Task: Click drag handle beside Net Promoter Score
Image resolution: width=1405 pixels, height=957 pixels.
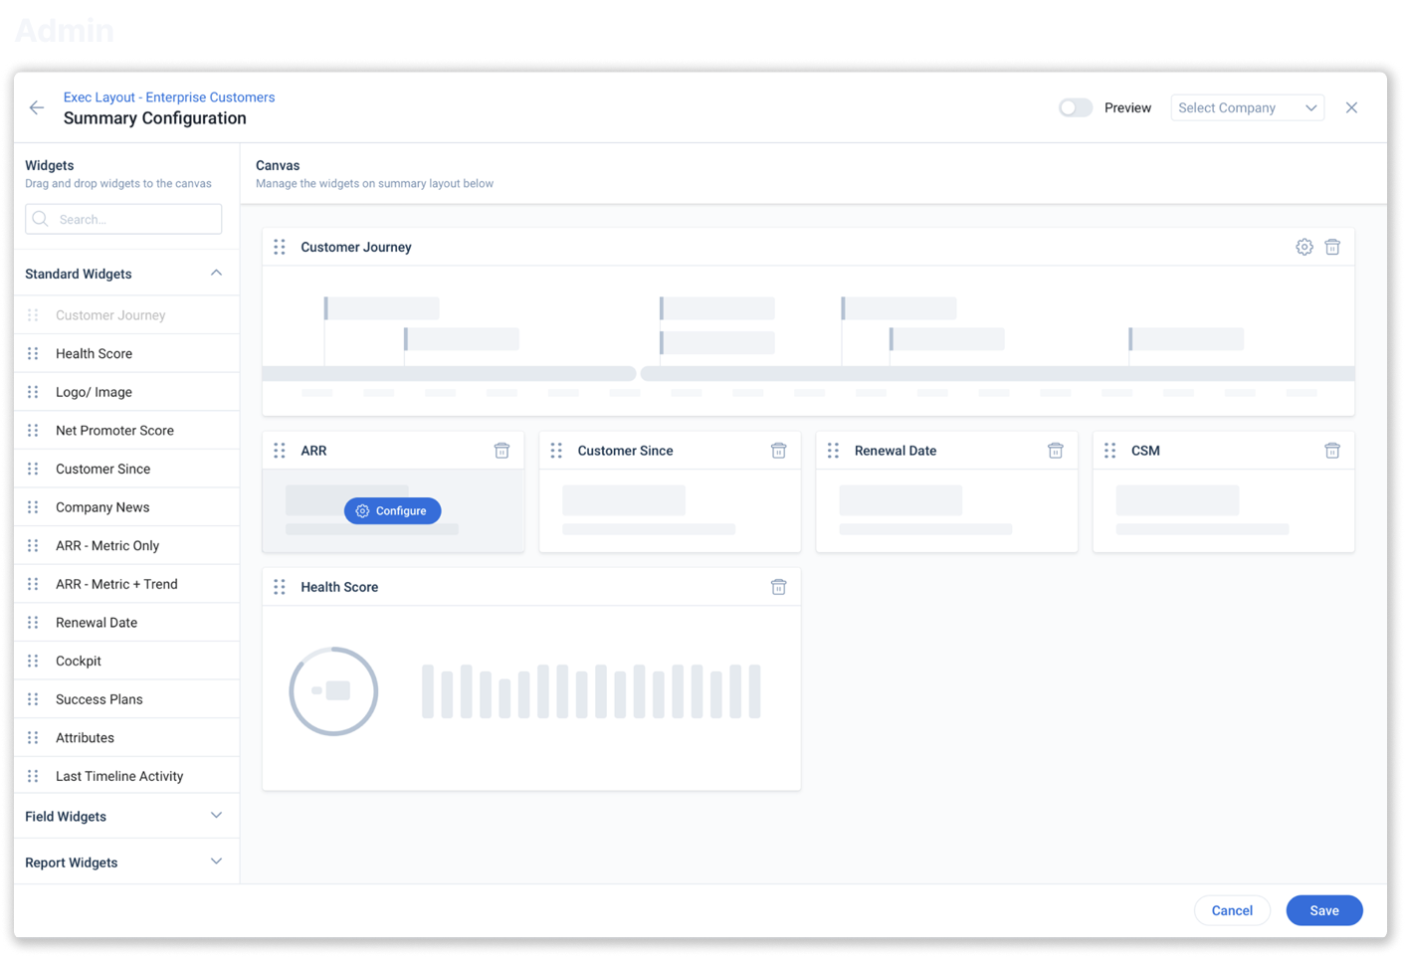Action: point(33,431)
